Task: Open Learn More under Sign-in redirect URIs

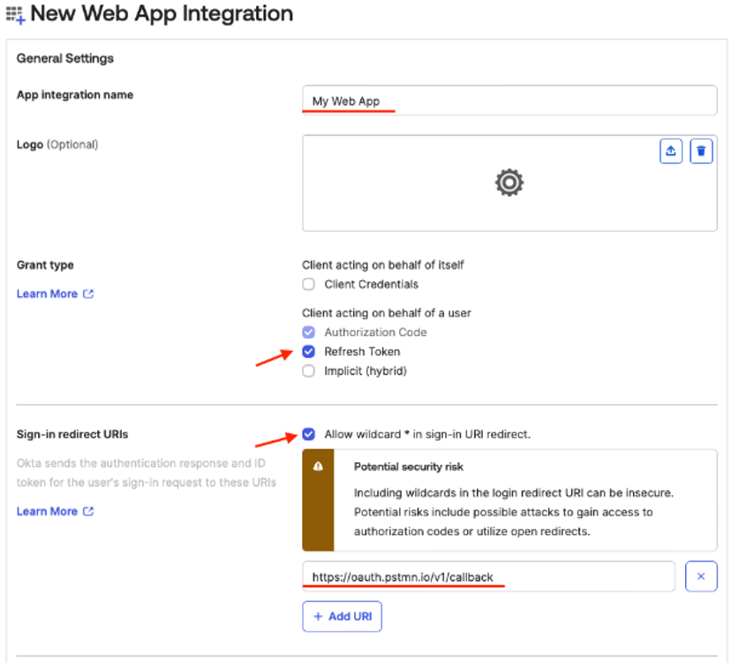Action: pyautogui.click(x=47, y=512)
